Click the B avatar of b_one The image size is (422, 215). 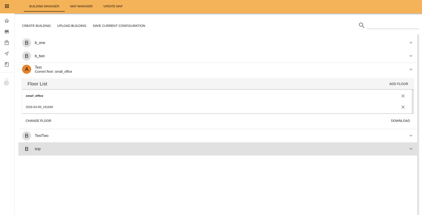click(x=27, y=43)
